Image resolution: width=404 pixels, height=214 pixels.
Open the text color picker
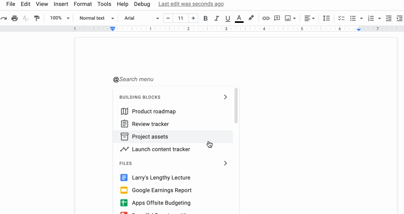[x=239, y=18]
